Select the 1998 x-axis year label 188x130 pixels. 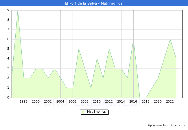point(24,102)
